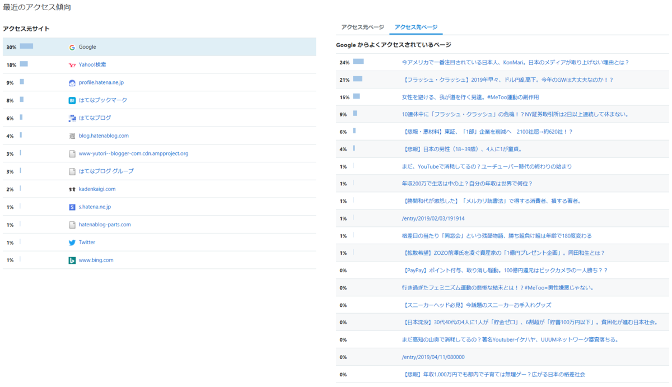Open the hatenablog-parts.com link

click(x=105, y=225)
